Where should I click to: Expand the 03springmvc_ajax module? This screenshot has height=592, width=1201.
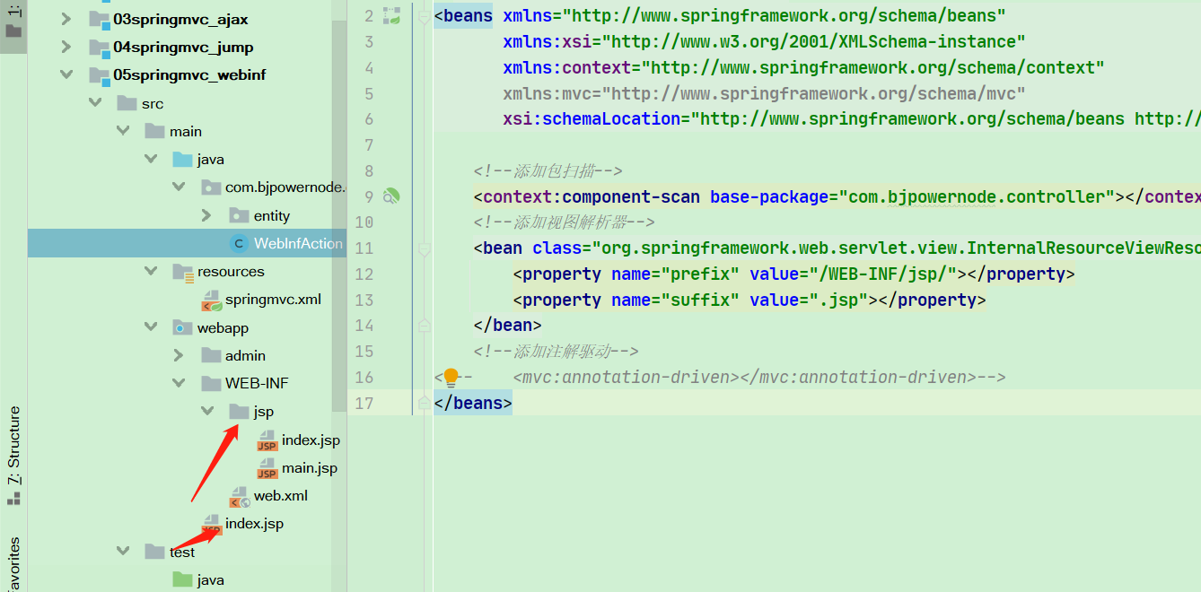coord(66,20)
